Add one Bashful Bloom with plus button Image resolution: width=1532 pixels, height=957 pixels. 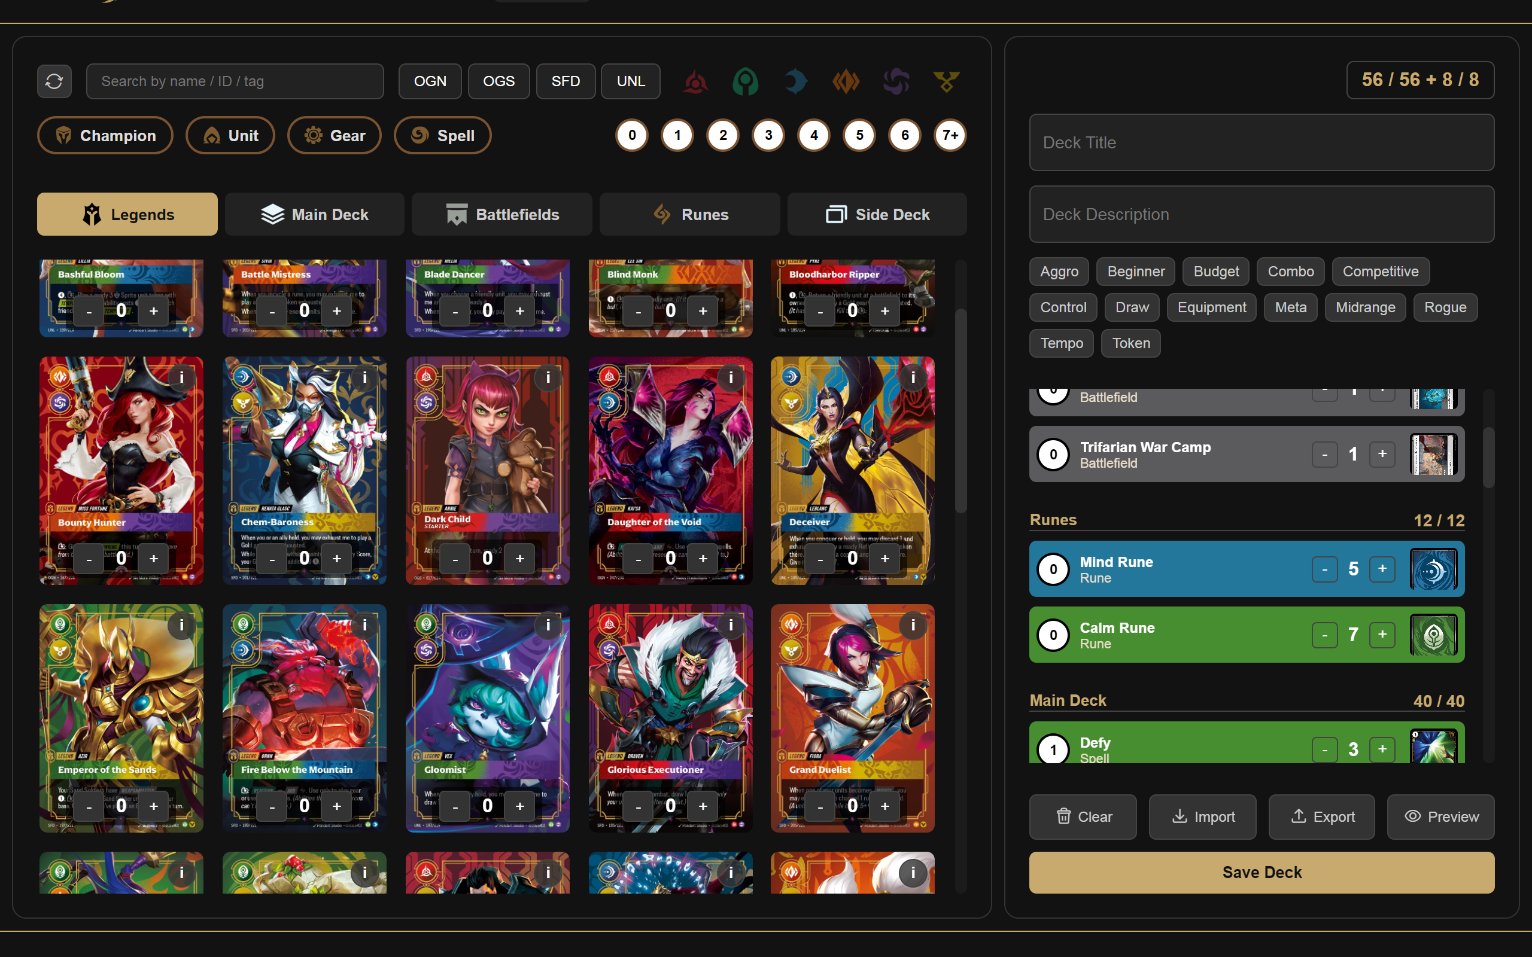154,311
